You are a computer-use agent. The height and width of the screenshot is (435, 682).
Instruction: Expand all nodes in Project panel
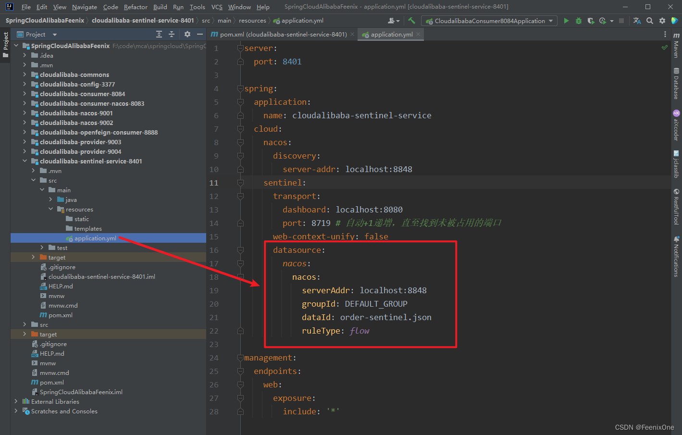click(159, 34)
